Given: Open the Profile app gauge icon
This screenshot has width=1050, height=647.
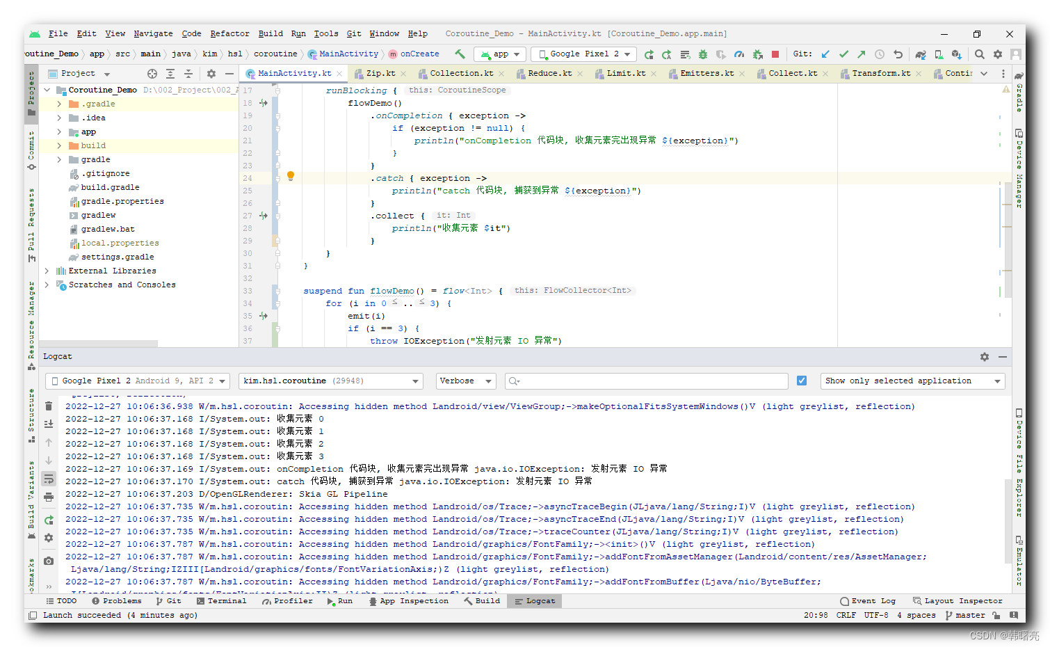Looking at the screenshot, I should point(739,54).
